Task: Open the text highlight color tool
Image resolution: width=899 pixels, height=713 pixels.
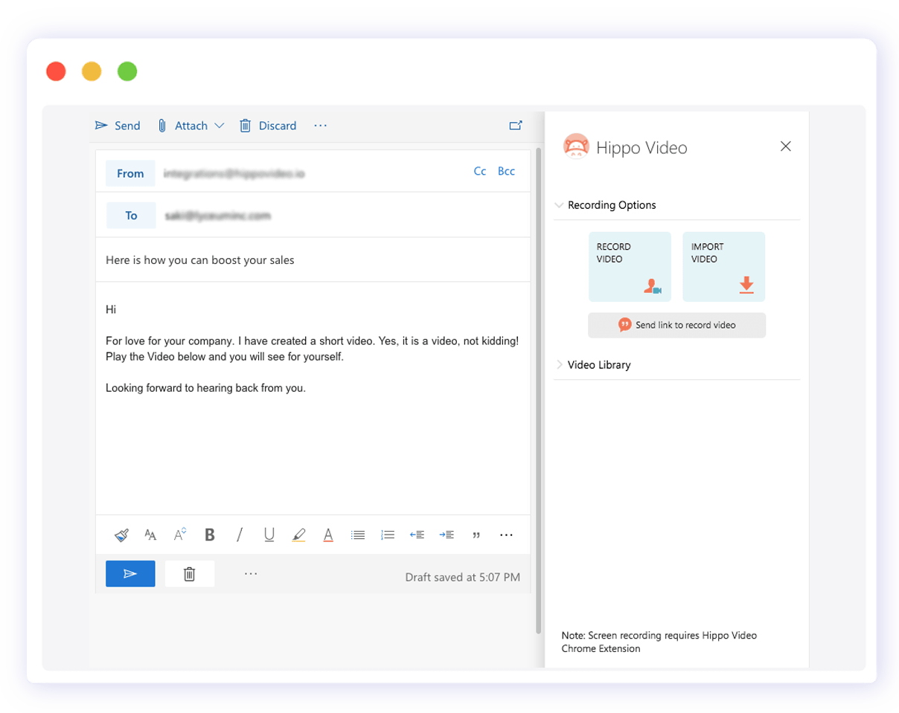Action: point(298,535)
